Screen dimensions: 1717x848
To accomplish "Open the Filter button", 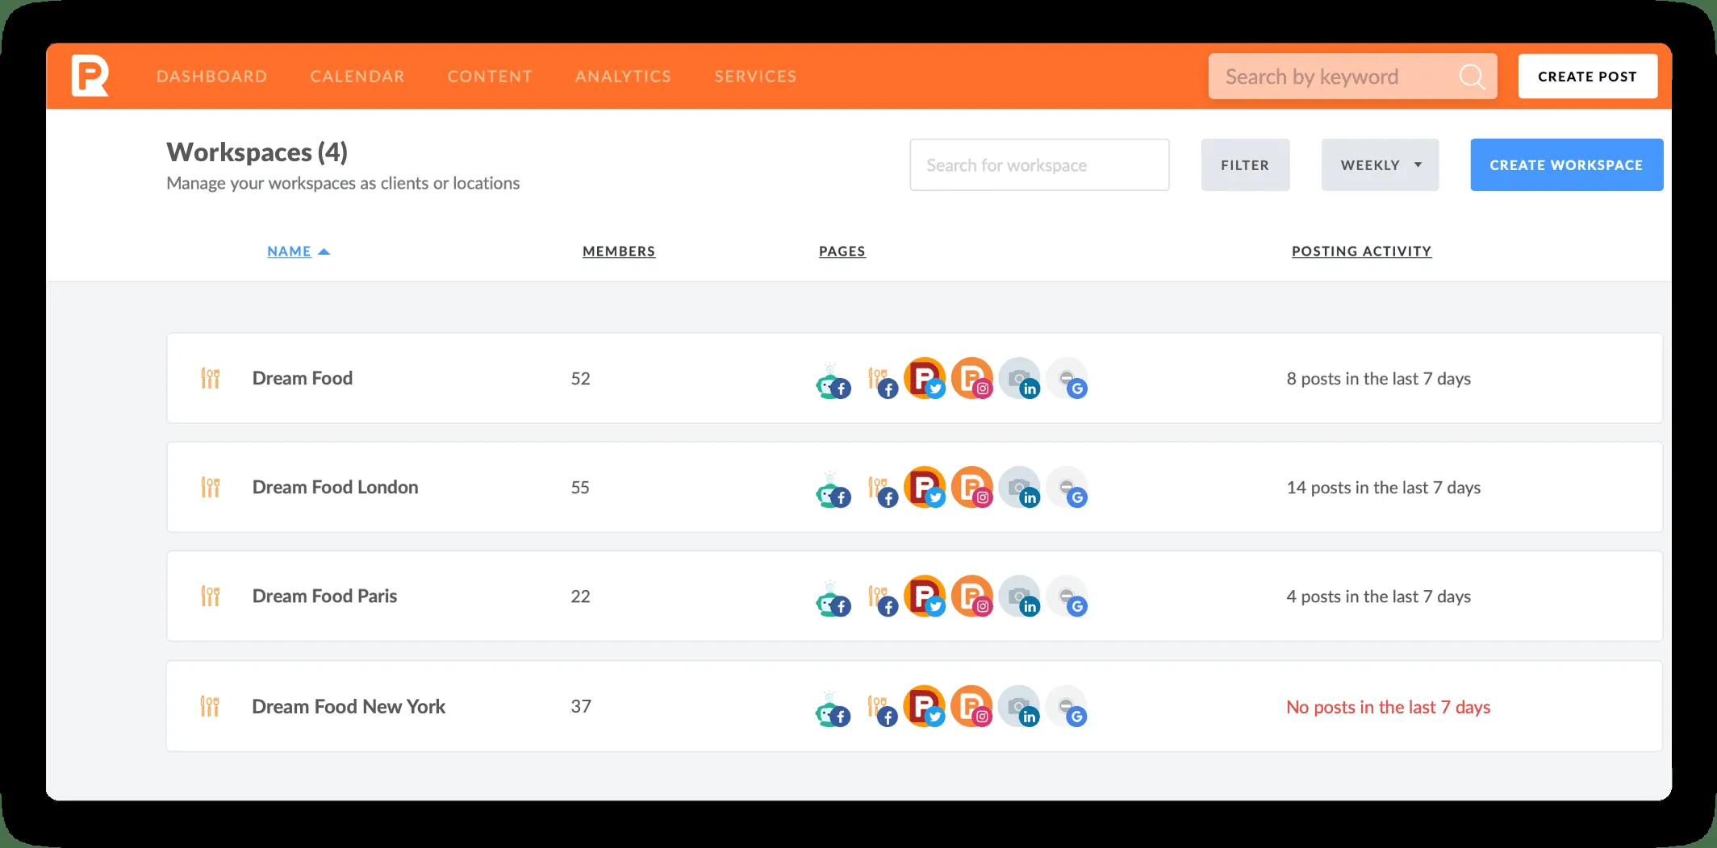I will (x=1245, y=165).
